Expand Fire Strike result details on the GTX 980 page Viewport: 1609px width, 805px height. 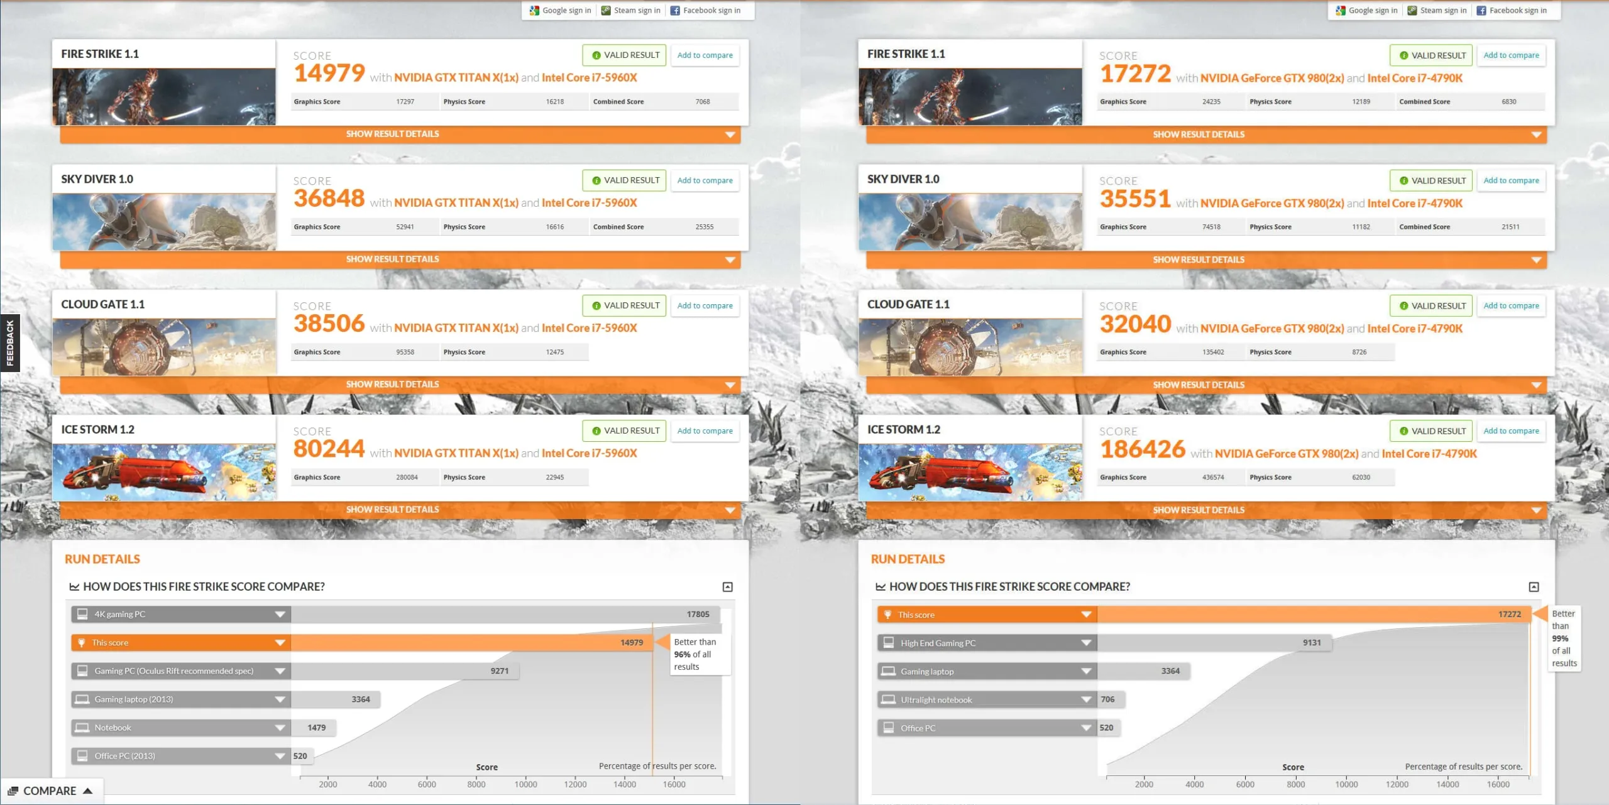pyautogui.click(x=1206, y=134)
